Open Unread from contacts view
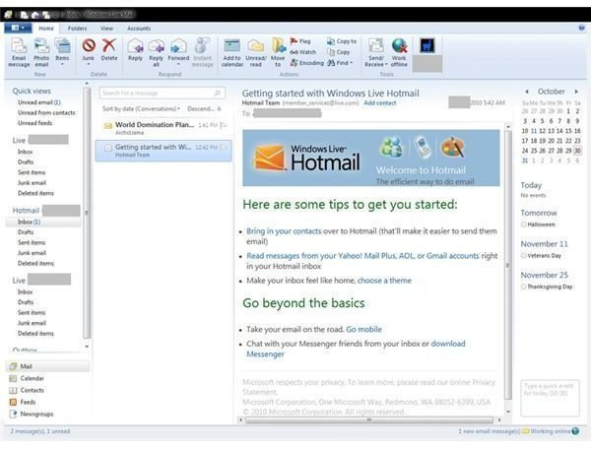 [46, 112]
